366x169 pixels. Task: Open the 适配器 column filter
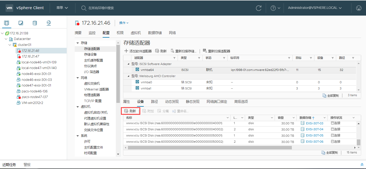[174, 58]
